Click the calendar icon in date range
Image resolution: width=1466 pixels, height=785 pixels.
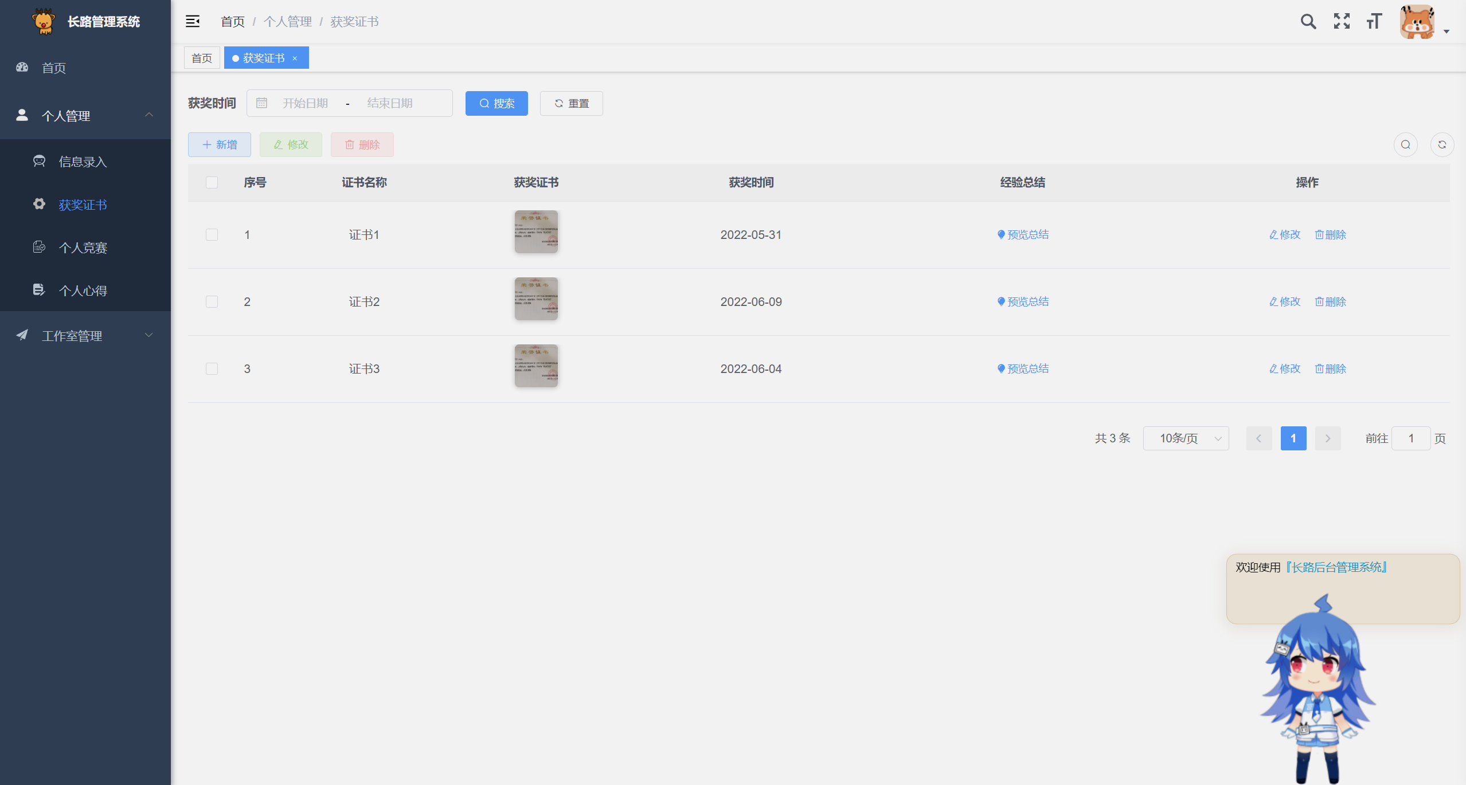pyautogui.click(x=262, y=103)
